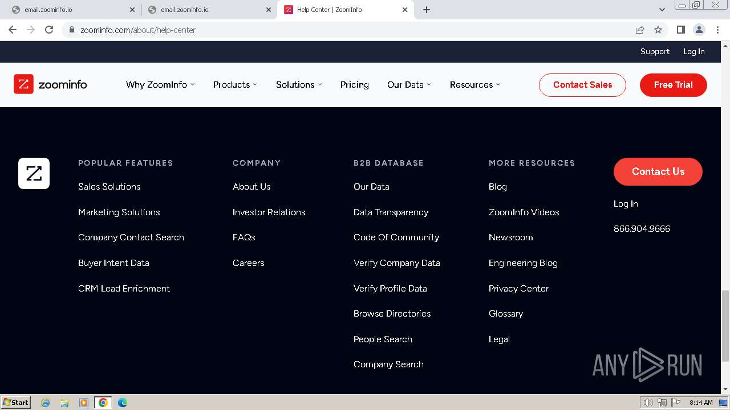Open the tab search chevron
Screen dimensions: 730x410
coord(662,10)
